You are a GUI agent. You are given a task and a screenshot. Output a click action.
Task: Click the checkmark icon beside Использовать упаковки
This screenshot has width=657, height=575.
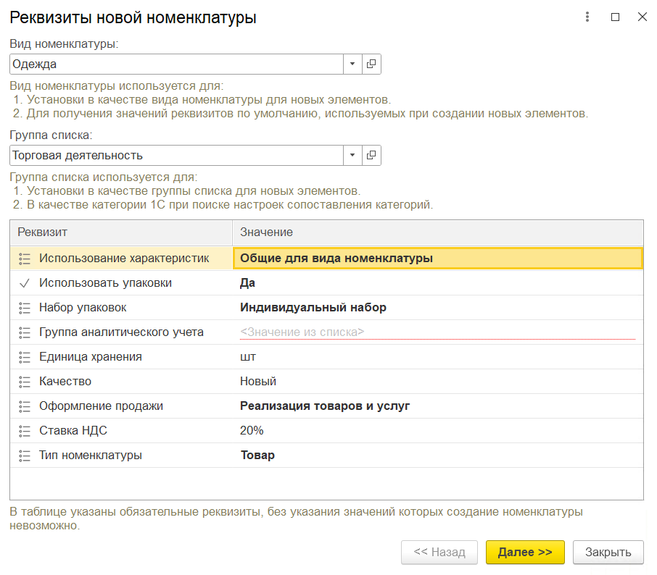(x=25, y=283)
